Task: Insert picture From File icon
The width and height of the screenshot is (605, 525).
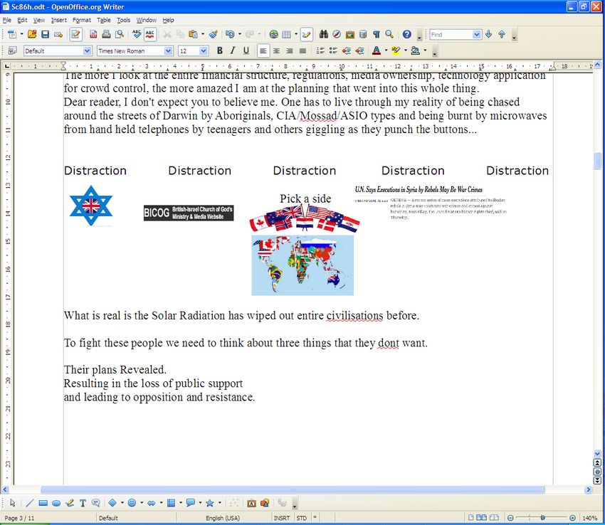Action: [x=265, y=503]
